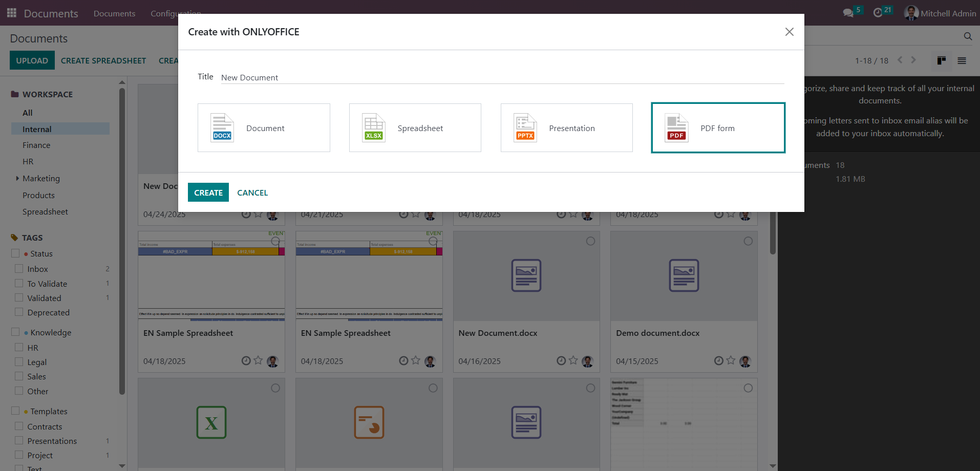Click owner avatar on Demo document.docx card

[745, 361]
